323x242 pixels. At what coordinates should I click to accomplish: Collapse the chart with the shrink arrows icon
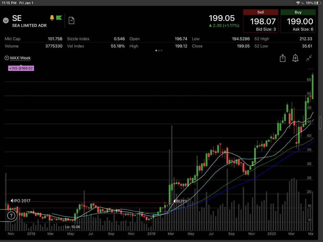pos(309,58)
